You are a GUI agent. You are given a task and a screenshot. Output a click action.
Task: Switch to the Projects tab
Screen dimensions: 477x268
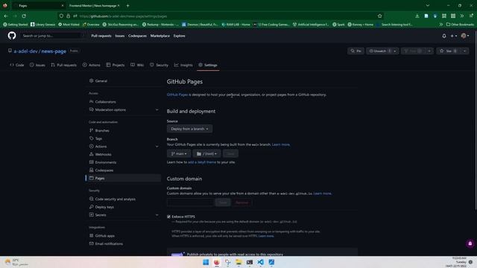point(116,65)
